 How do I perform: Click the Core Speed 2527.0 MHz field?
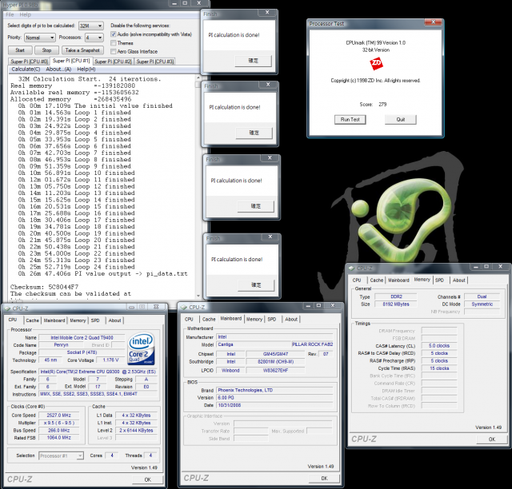tap(58, 415)
